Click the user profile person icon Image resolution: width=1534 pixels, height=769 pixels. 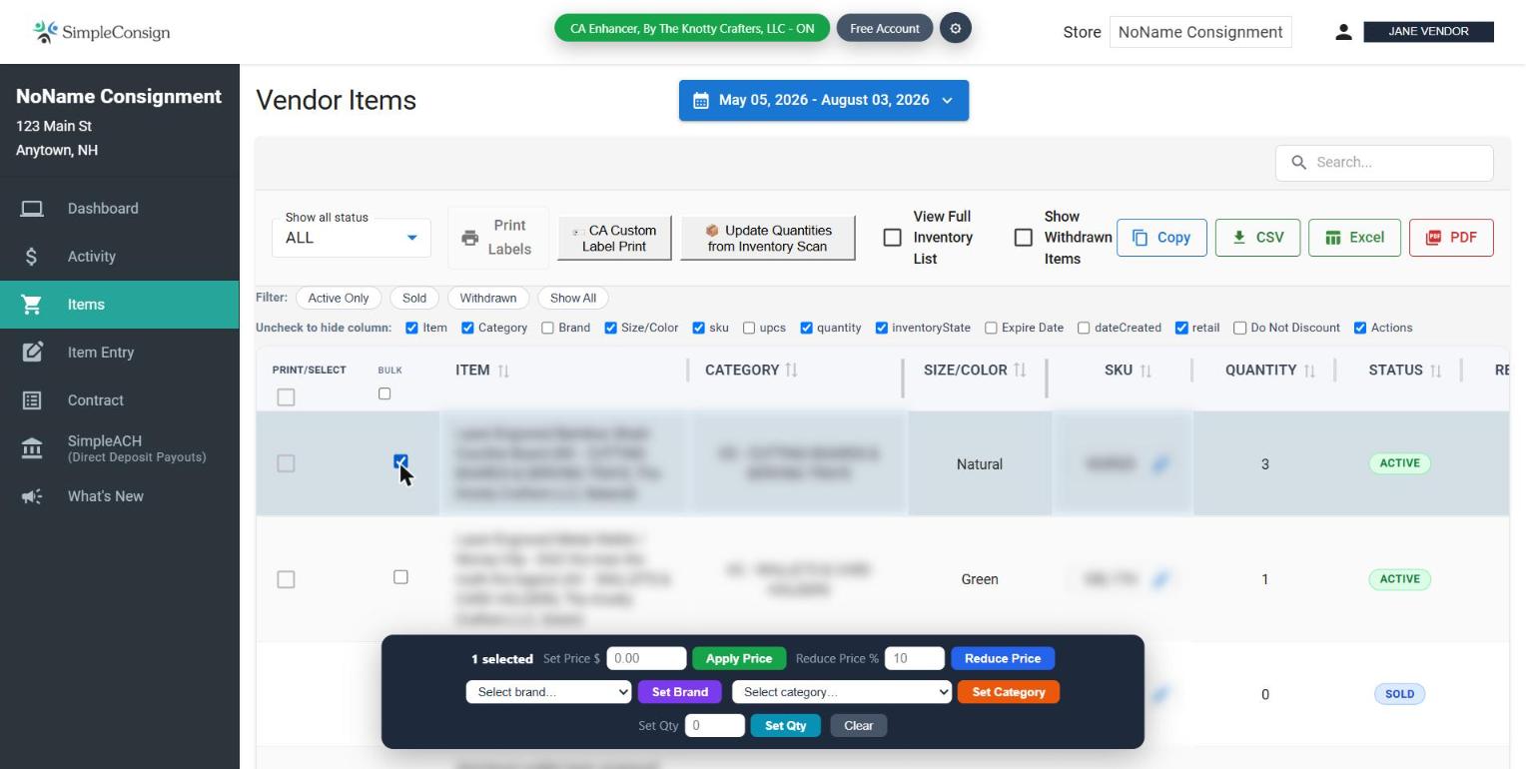point(1343,32)
